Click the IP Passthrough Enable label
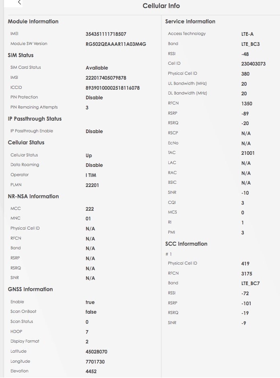Image resolution: width=280 pixels, height=378 pixels. click(32, 131)
